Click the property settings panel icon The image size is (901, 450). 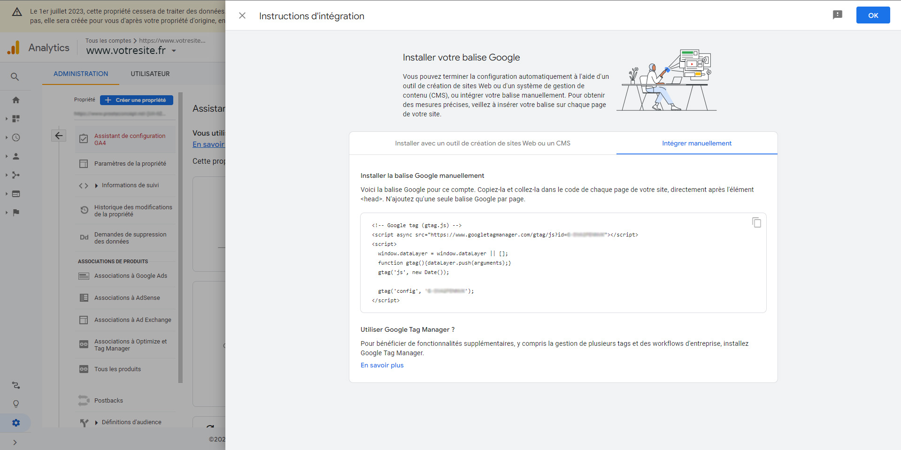pos(84,164)
